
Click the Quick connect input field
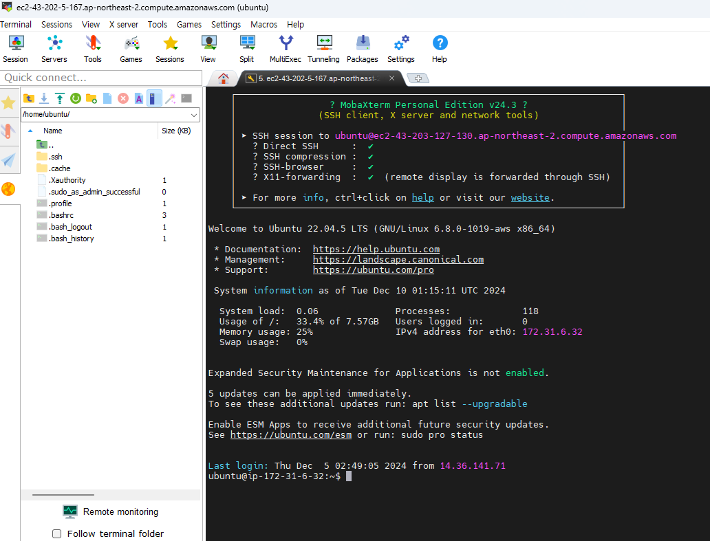tap(101, 78)
